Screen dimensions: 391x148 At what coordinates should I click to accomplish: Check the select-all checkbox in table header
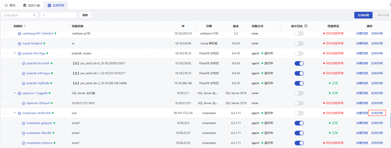6,26
